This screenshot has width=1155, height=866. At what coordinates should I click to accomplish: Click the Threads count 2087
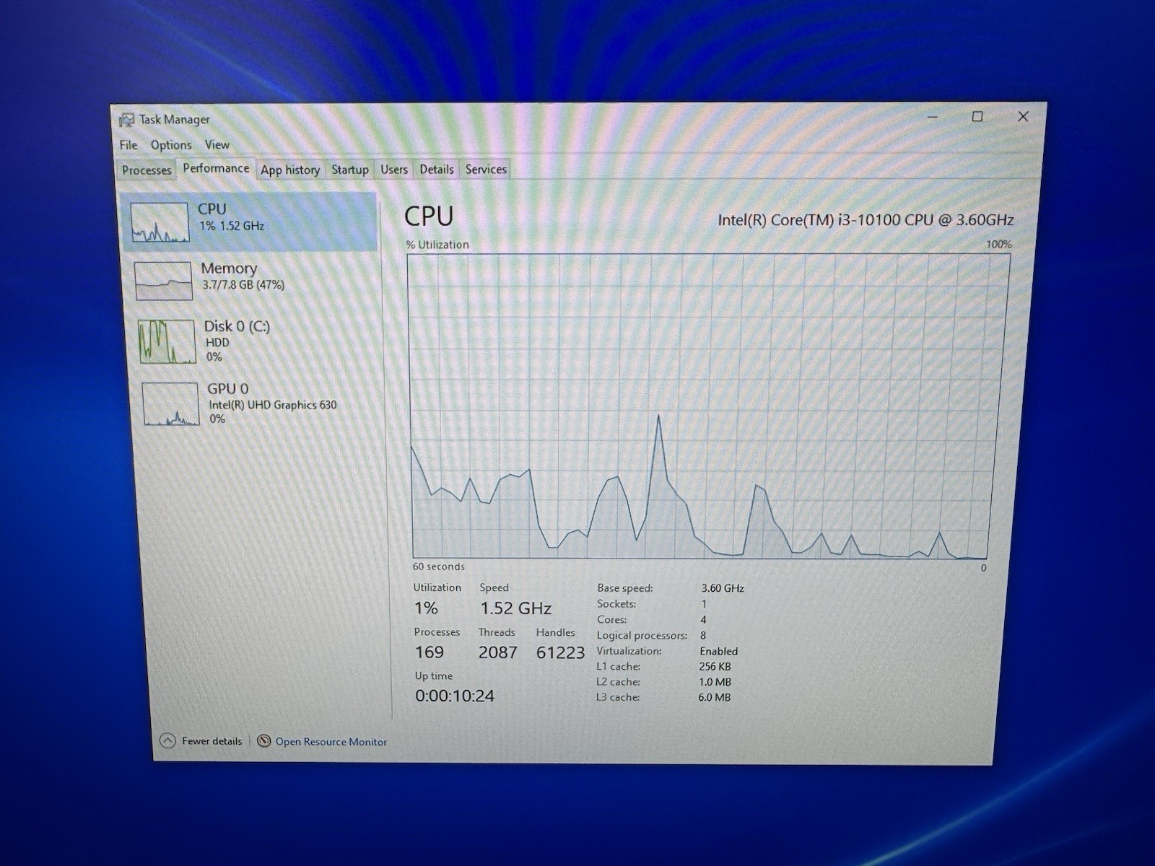[498, 652]
